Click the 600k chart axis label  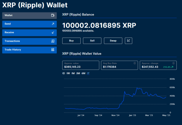pos(172,87)
